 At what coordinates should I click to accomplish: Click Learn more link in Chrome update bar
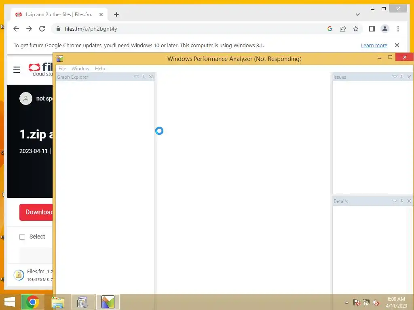(x=374, y=45)
